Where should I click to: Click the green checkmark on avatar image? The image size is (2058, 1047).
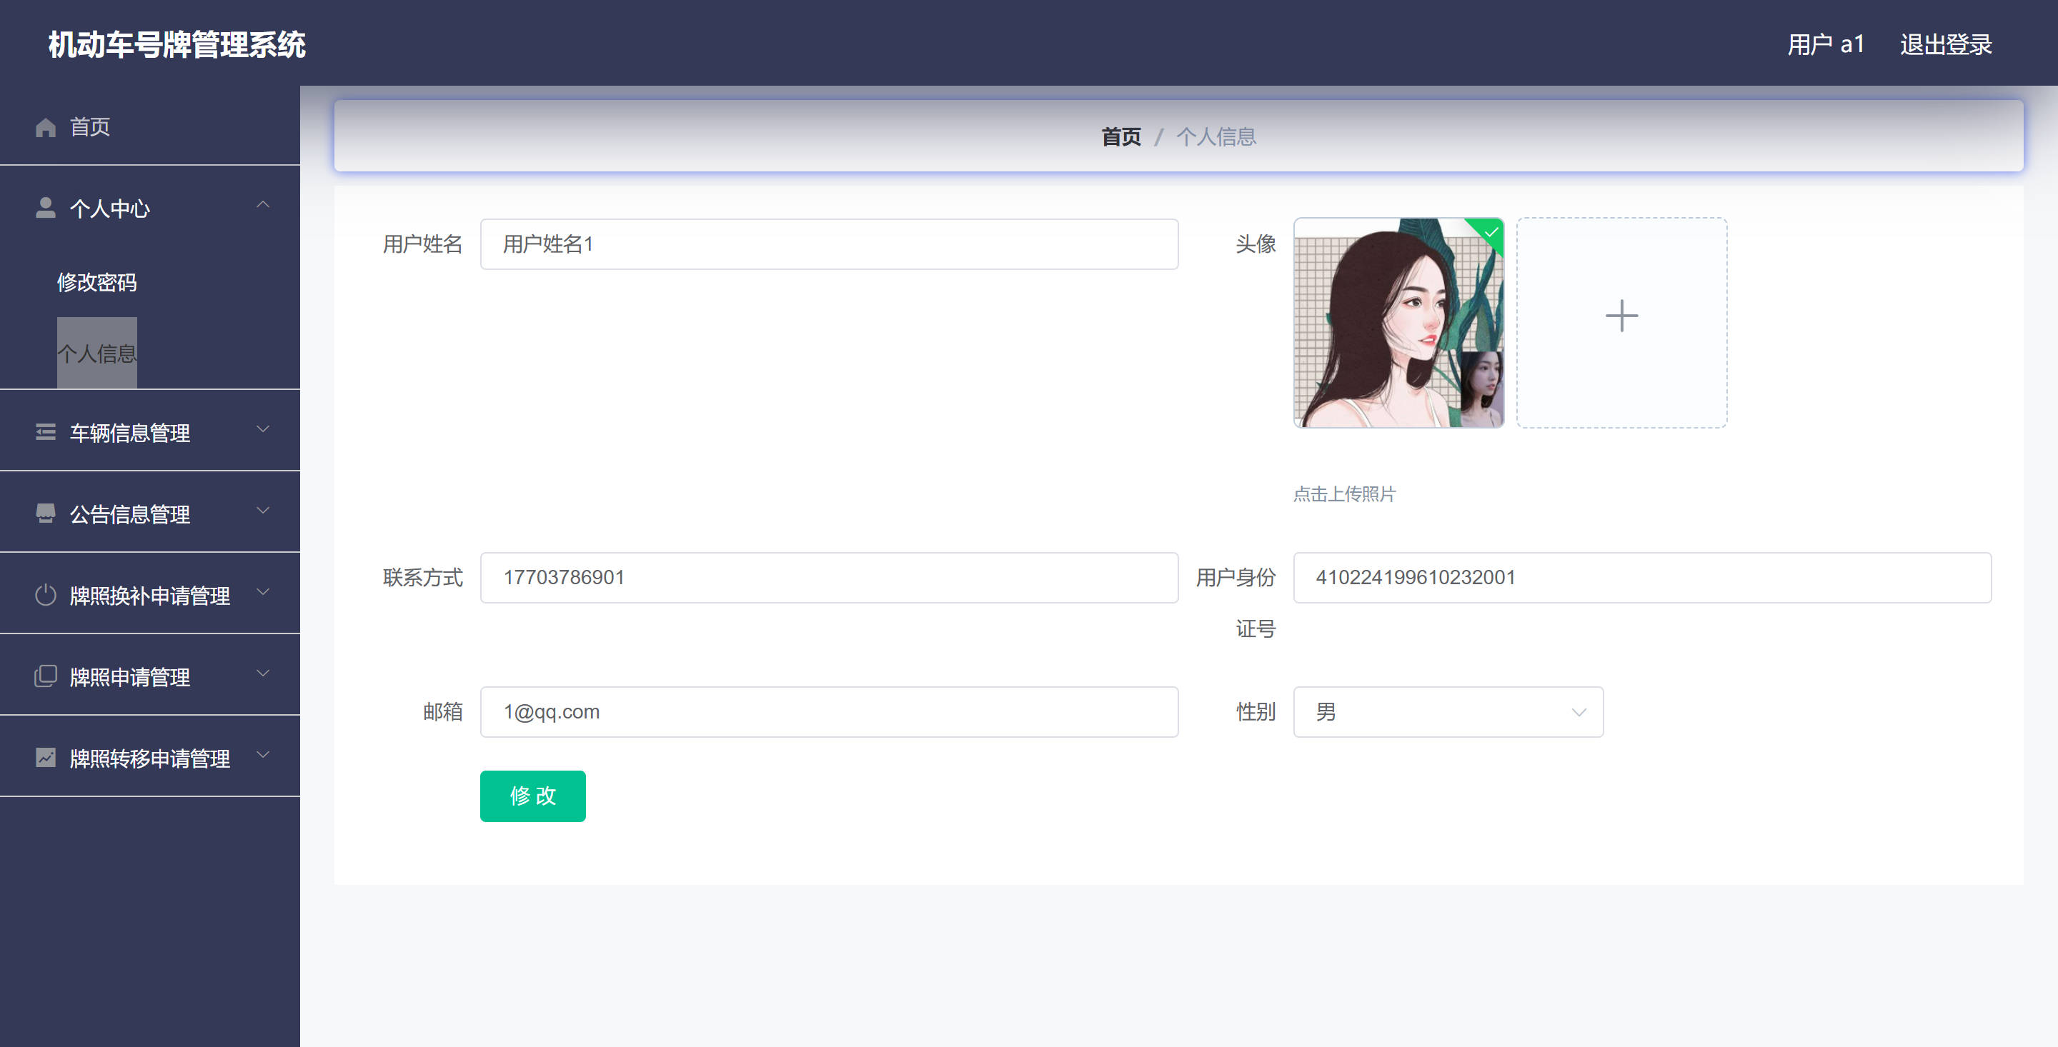[1491, 232]
